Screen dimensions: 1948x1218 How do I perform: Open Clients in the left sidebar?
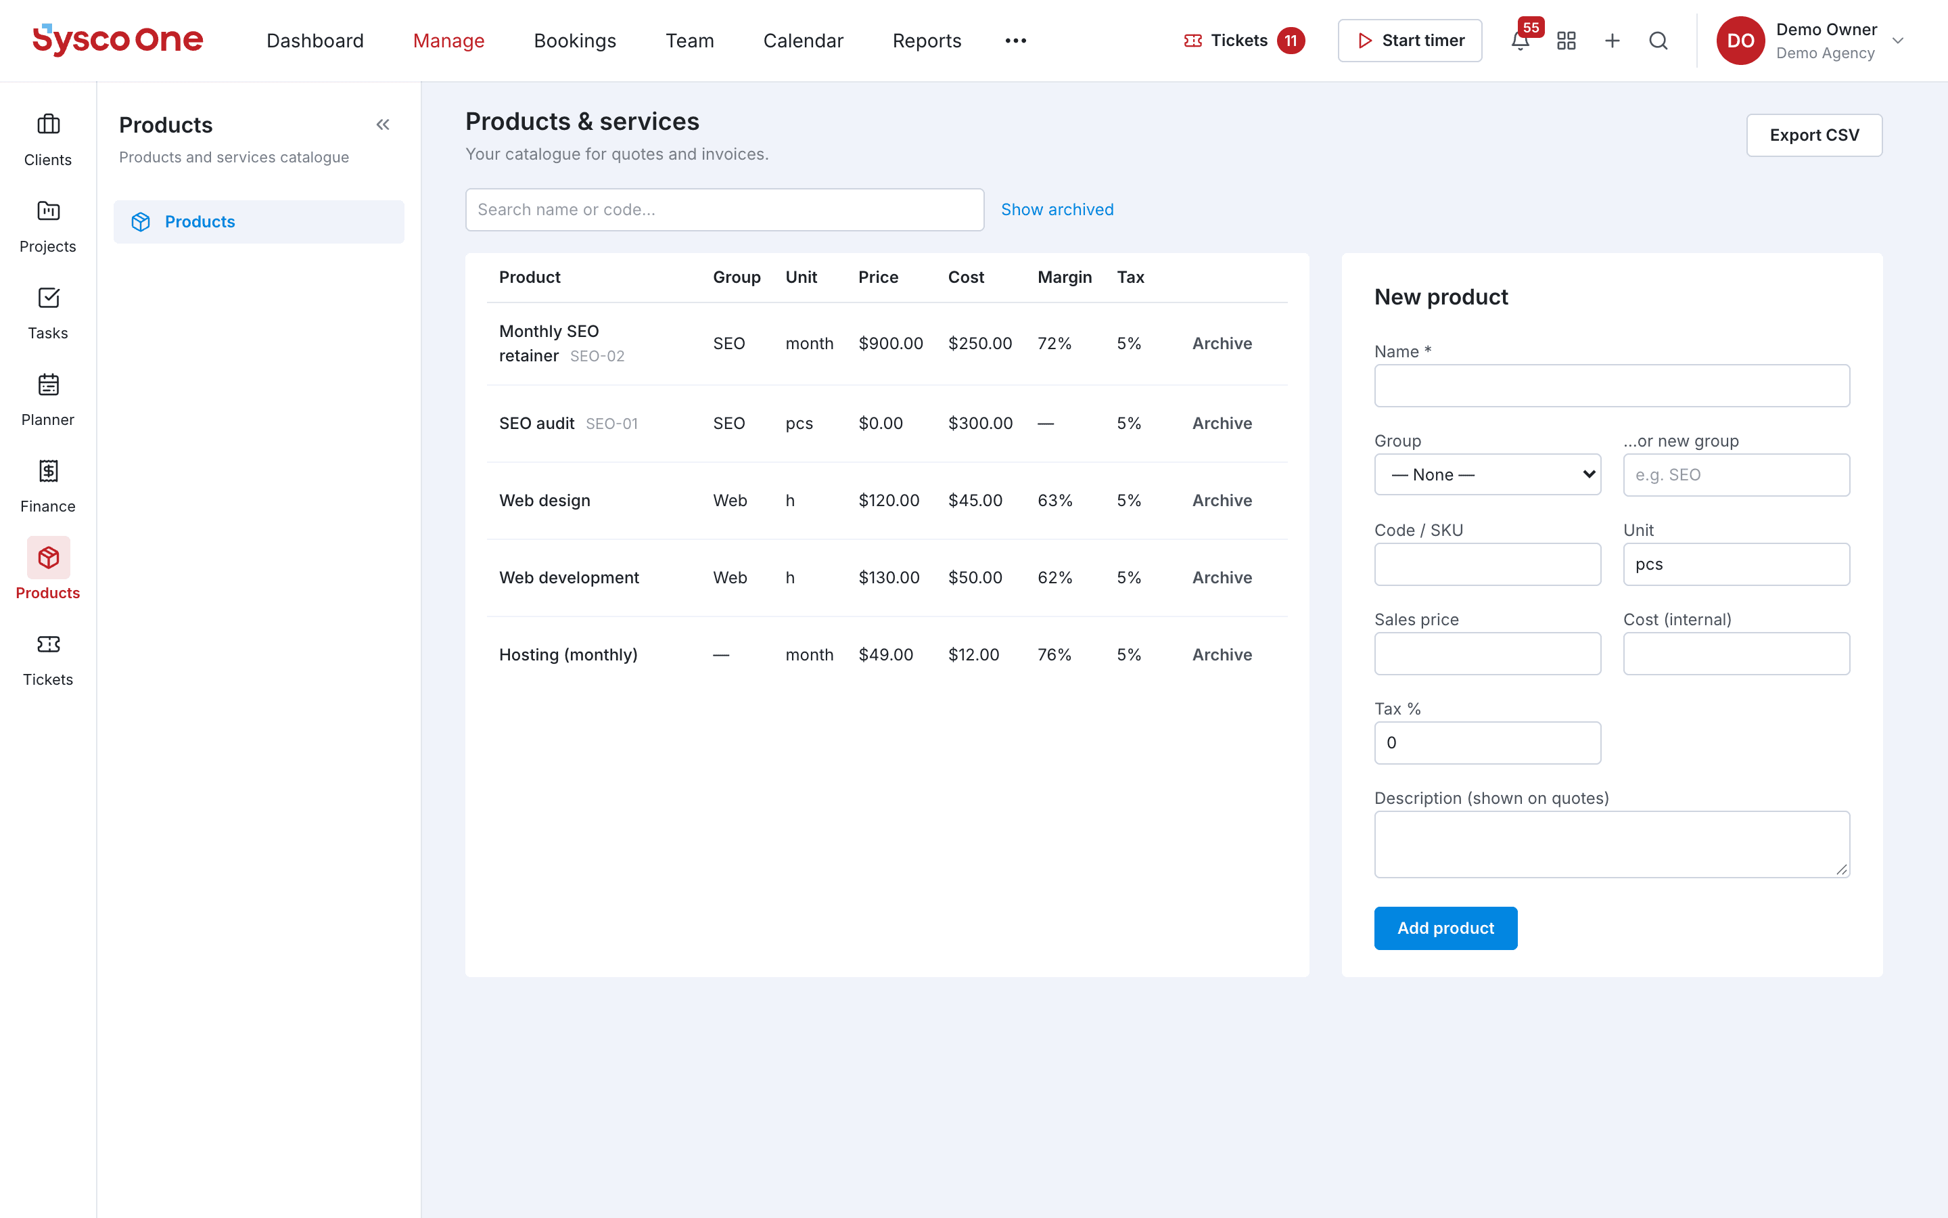[47, 140]
